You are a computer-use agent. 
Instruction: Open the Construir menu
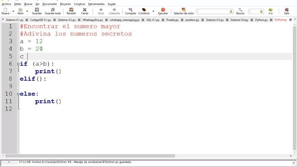tap(79, 4)
